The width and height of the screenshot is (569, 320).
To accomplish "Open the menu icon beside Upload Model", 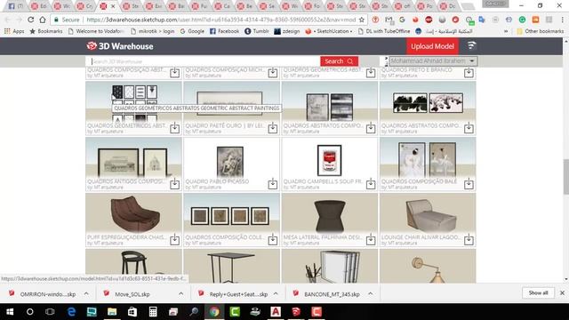I will [471, 45].
